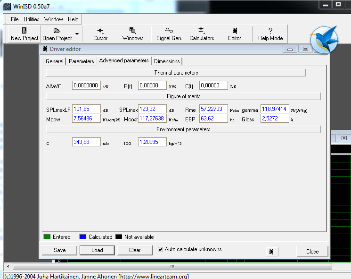Viewport: 351px width, 279px height.
Task: Open the Windows toolbar menu
Action: (133, 34)
